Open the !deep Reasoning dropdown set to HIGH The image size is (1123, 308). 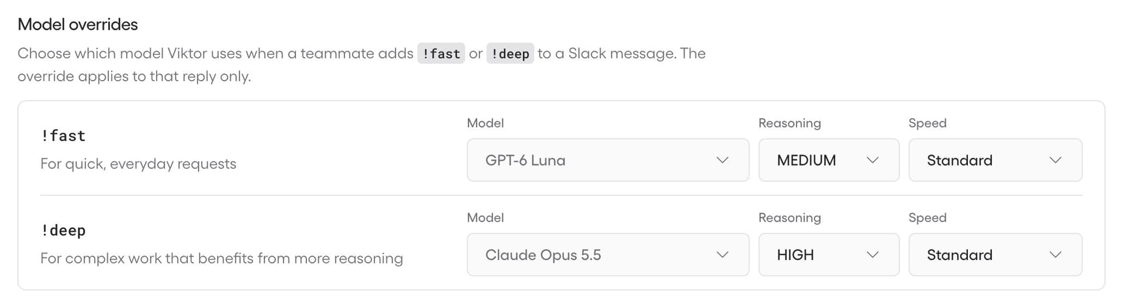tap(829, 255)
